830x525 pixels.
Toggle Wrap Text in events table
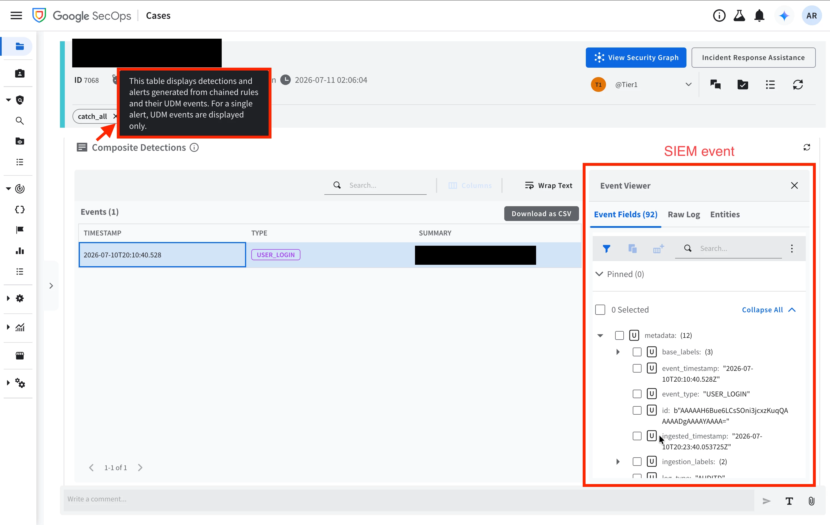(x=548, y=186)
